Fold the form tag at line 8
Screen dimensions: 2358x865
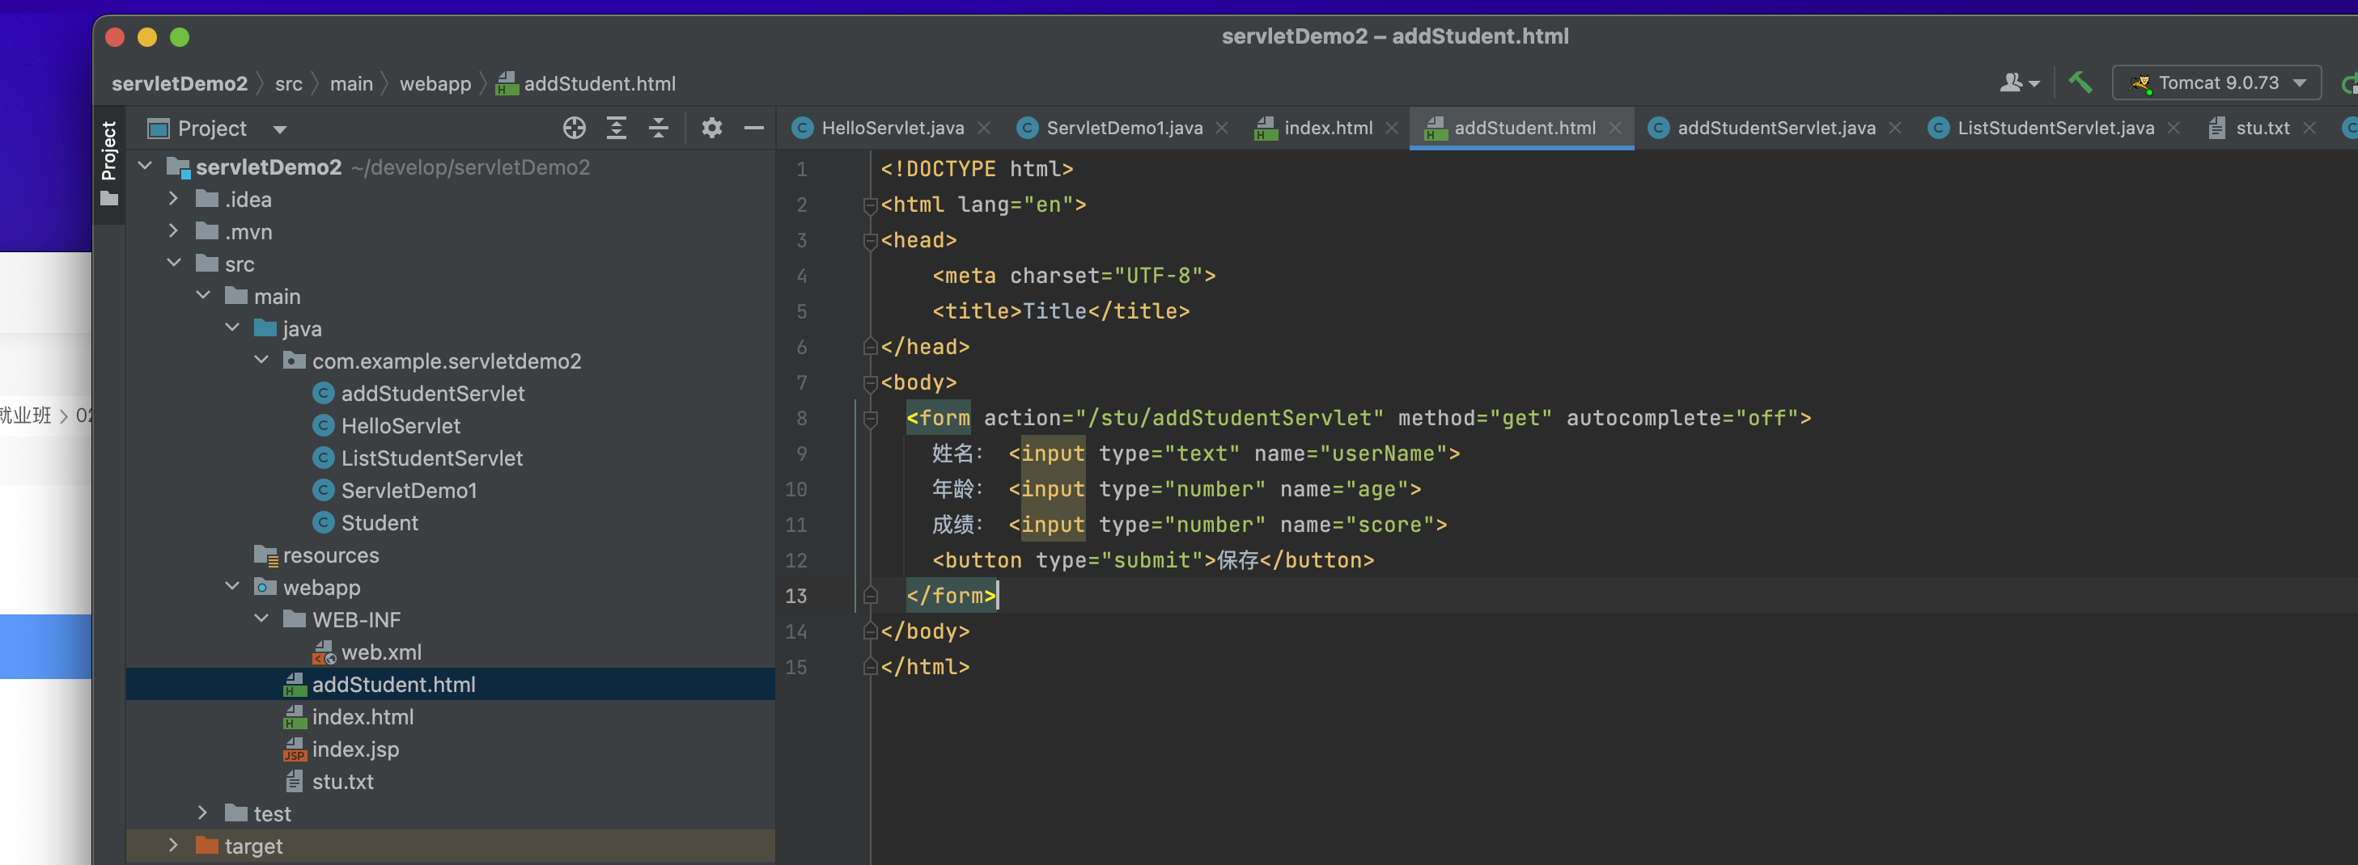871,418
